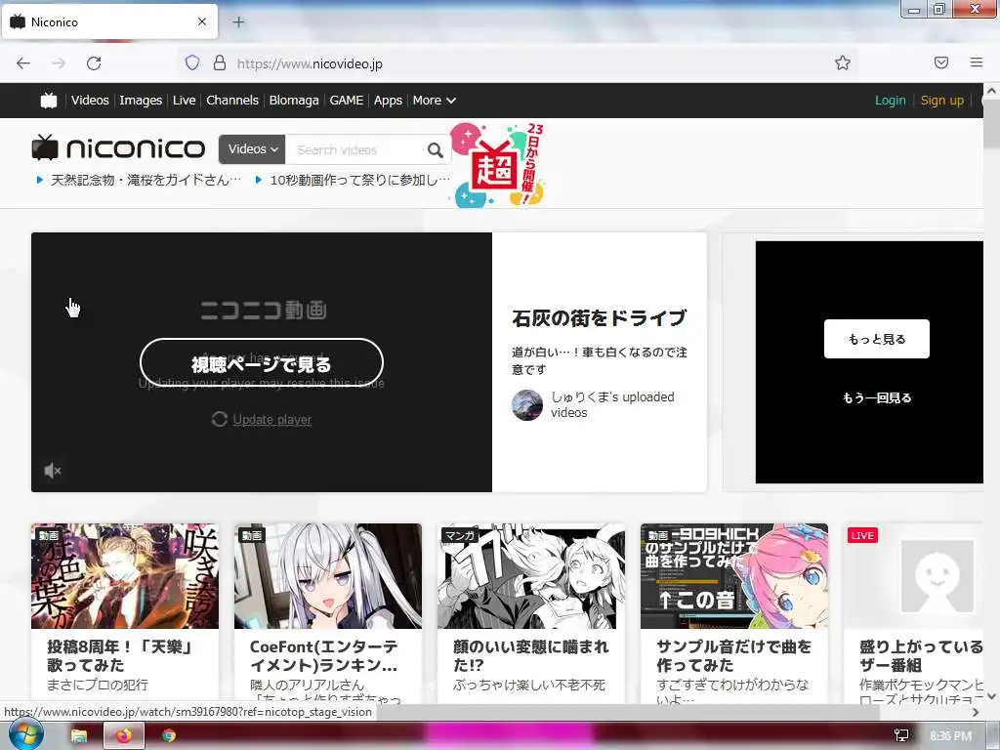Click the browser forward arrow

click(59, 63)
